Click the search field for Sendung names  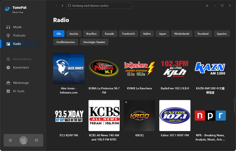coord(99,6)
